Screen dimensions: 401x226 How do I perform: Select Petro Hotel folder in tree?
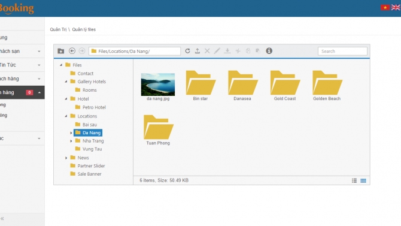coord(90,107)
